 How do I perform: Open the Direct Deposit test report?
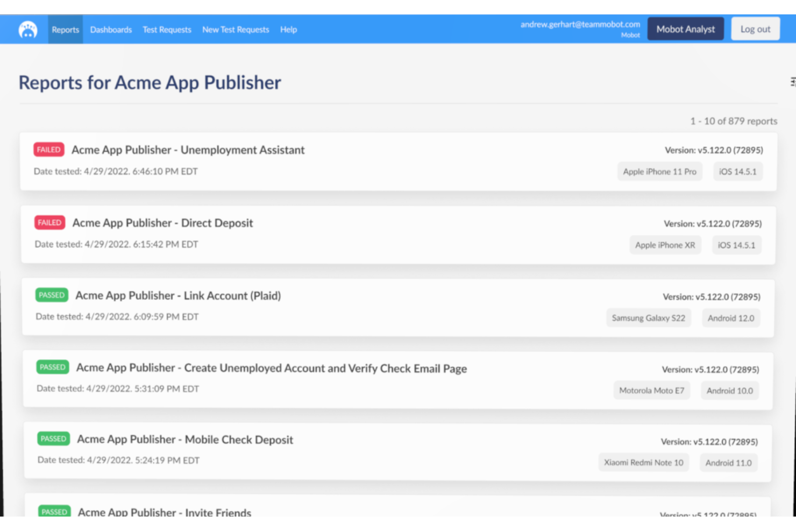pyautogui.click(x=163, y=223)
